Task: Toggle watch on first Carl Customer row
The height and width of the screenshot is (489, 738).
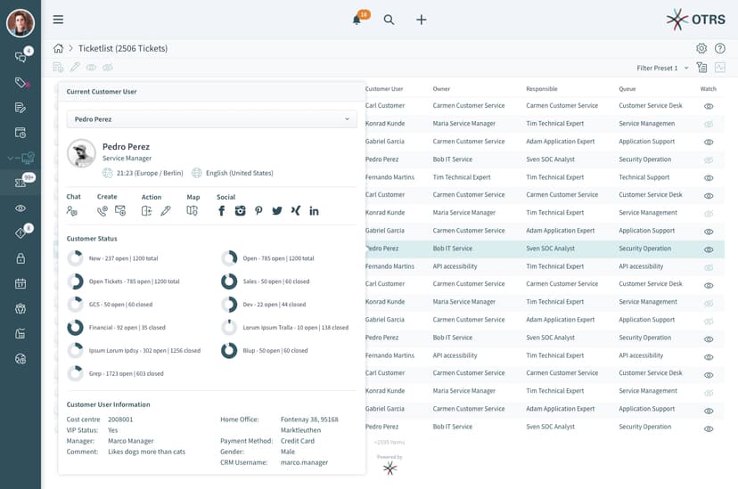Action: 709,106
